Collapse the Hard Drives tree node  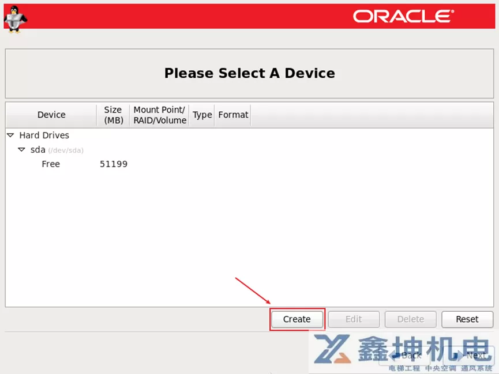click(x=10, y=135)
